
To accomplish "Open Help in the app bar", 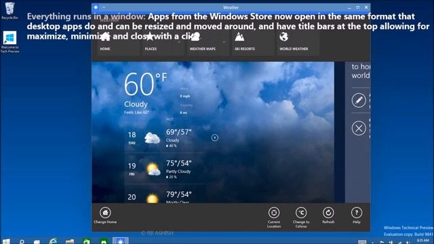I will coord(357,216).
